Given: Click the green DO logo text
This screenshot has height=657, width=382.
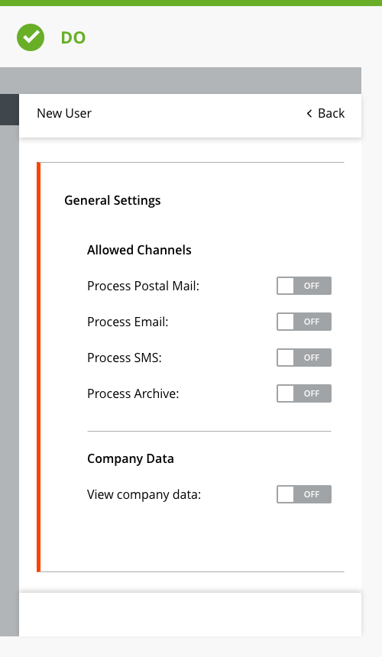Looking at the screenshot, I should tap(73, 37).
